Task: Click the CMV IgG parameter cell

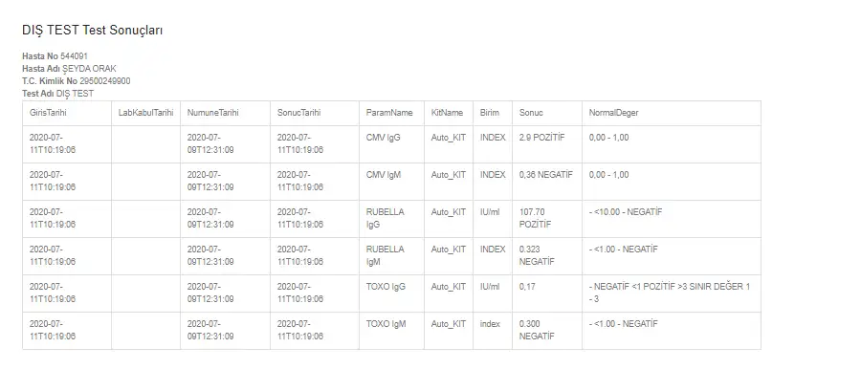Action: (x=384, y=138)
